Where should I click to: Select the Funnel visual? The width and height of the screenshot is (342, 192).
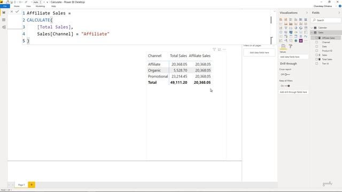[286, 28]
